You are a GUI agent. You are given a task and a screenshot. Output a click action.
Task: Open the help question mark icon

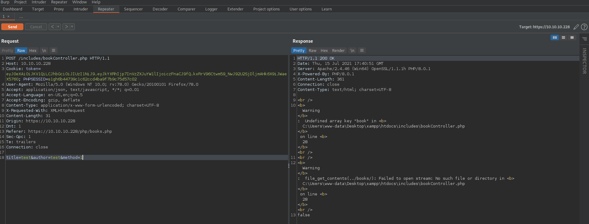coord(584,27)
